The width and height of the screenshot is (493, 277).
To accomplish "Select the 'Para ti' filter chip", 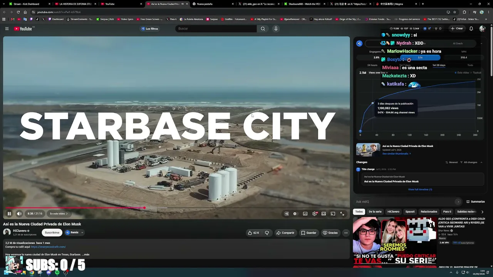I will (x=447, y=212).
